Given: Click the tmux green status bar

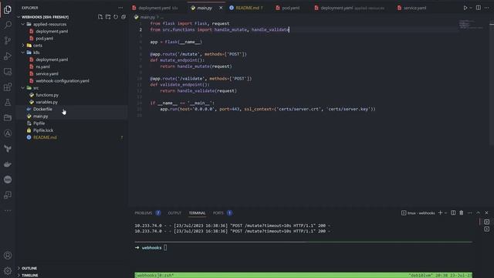Looking at the screenshot, I should (303, 275).
